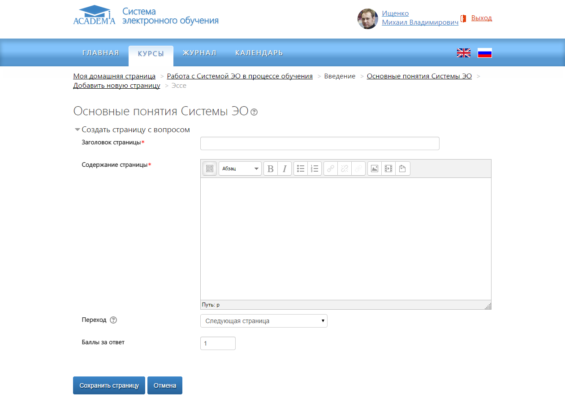This screenshot has width=565, height=402.
Task: Click the paste from Word icon
Action: point(402,169)
